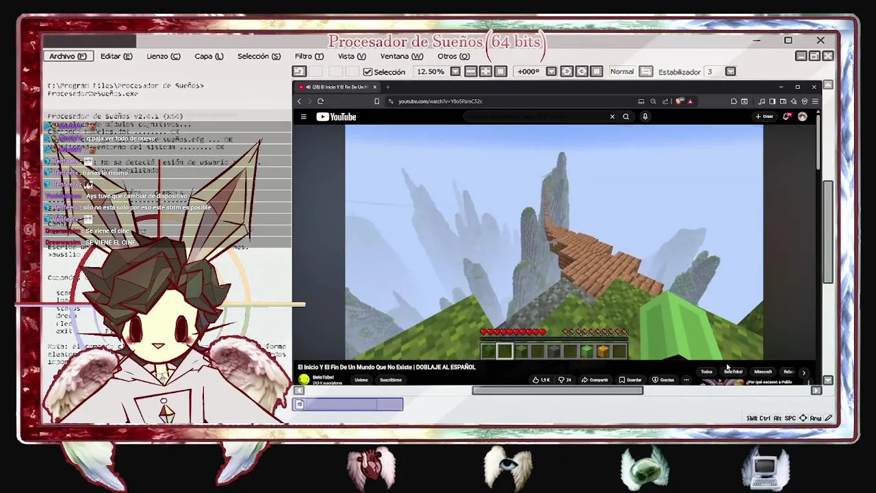
Task: Open the Otros menu
Action: pos(454,56)
